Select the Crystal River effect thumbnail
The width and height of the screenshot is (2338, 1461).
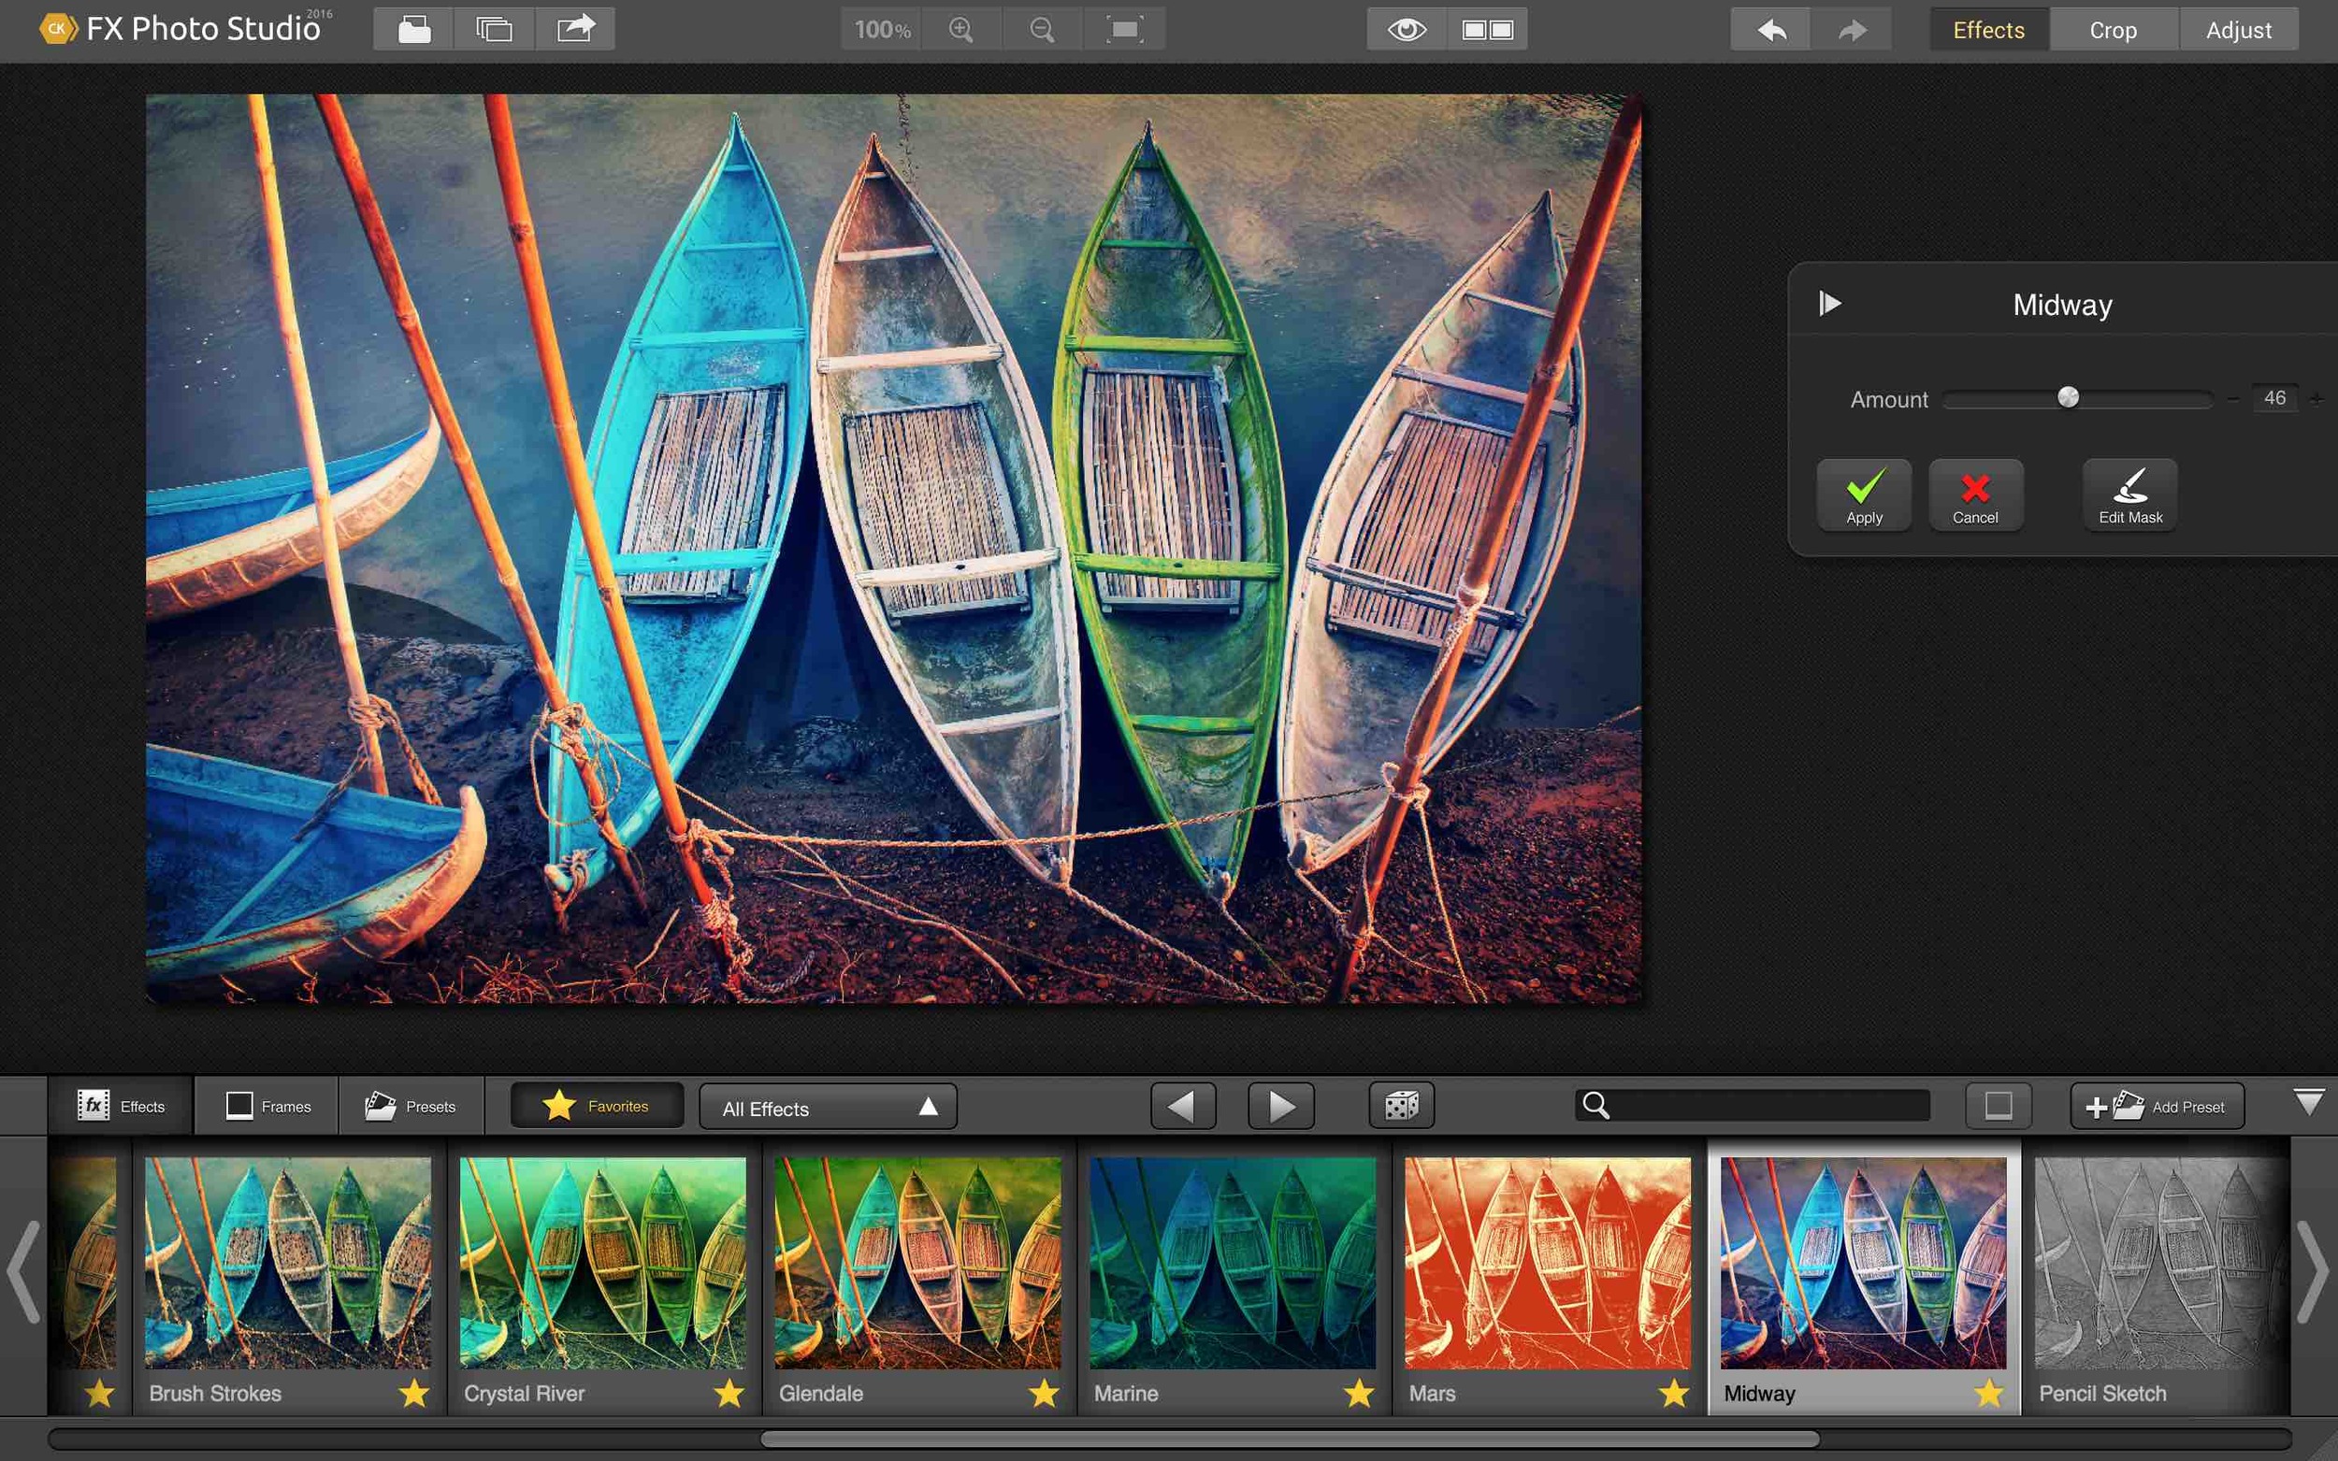[602, 1262]
